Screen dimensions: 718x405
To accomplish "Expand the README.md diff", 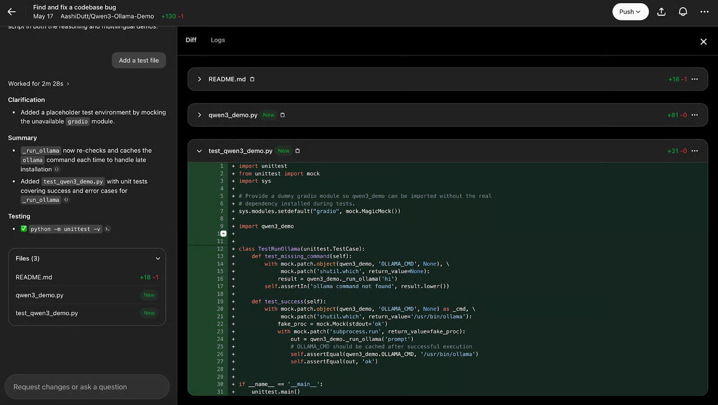I will click(x=199, y=79).
